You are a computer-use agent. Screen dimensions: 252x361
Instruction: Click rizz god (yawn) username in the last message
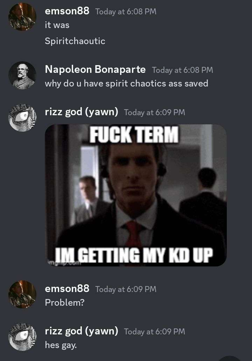tap(82, 331)
